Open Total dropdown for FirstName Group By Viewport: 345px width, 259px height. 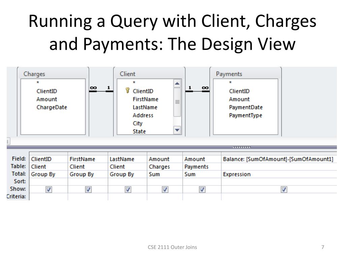point(88,174)
